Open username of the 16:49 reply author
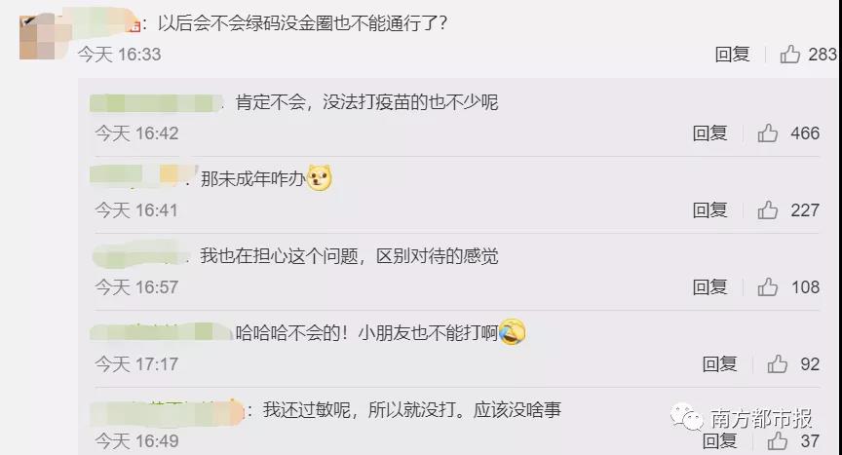This screenshot has height=455, width=842. 167,411
